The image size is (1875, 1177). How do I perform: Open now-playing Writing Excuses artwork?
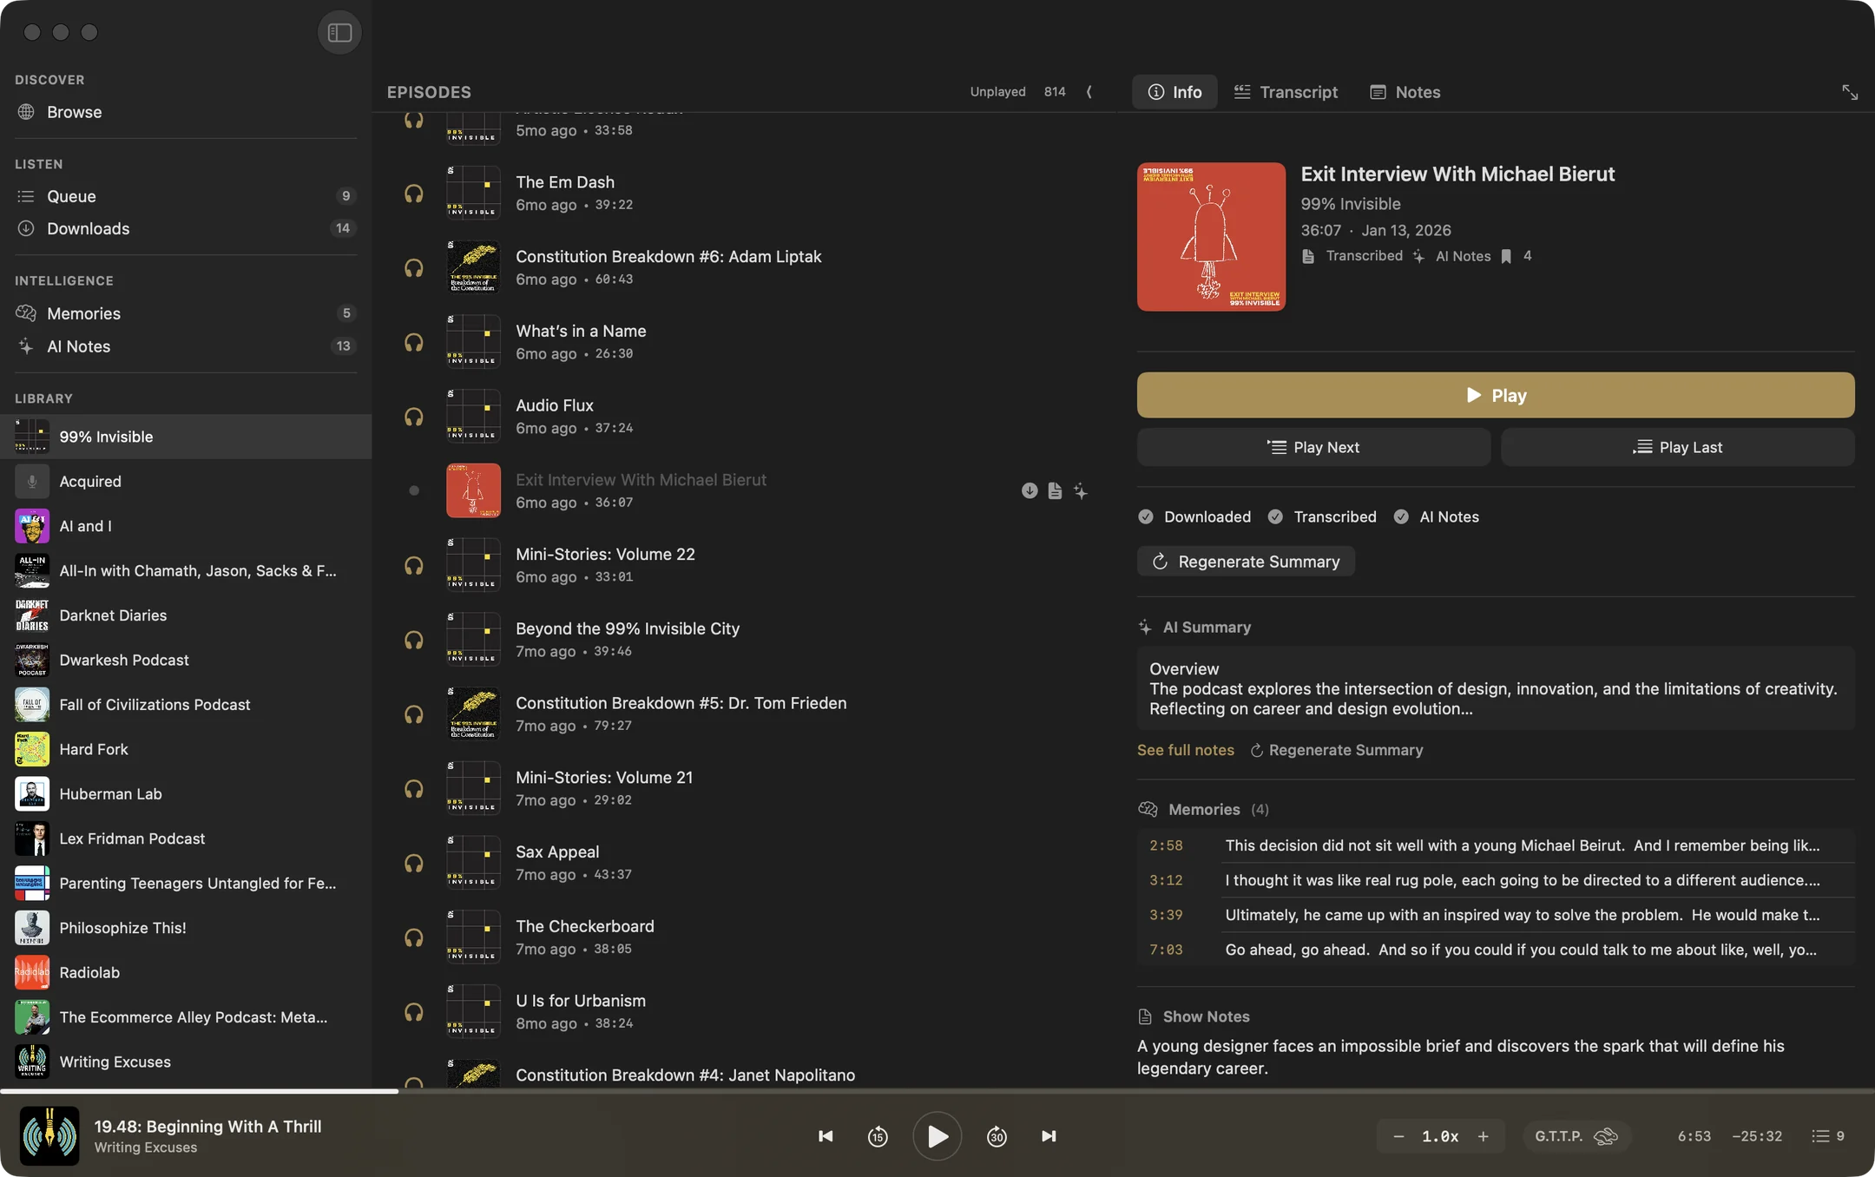[x=49, y=1135]
